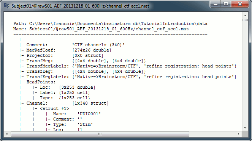
Task: Click the 'CTF channels (340)' comment value
Action: pyautogui.click(x=98, y=45)
